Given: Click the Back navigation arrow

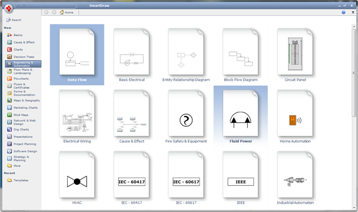Looking at the screenshot, I should click(46, 12).
